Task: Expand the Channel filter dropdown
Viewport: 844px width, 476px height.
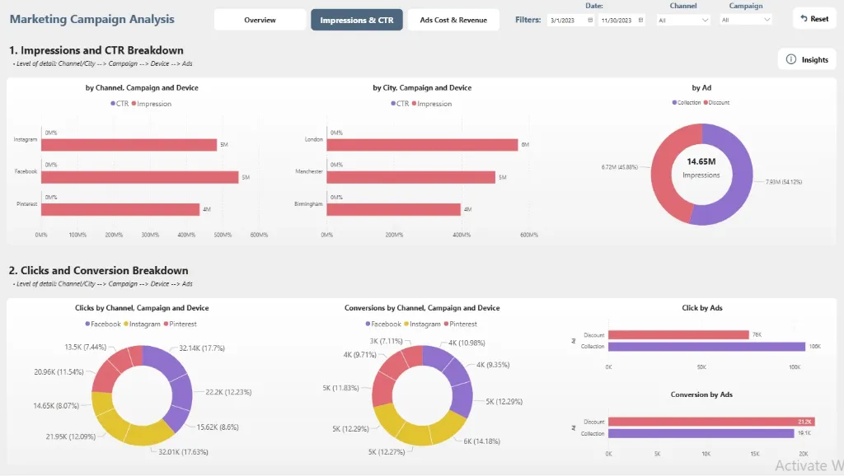Action: (x=704, y=20)
